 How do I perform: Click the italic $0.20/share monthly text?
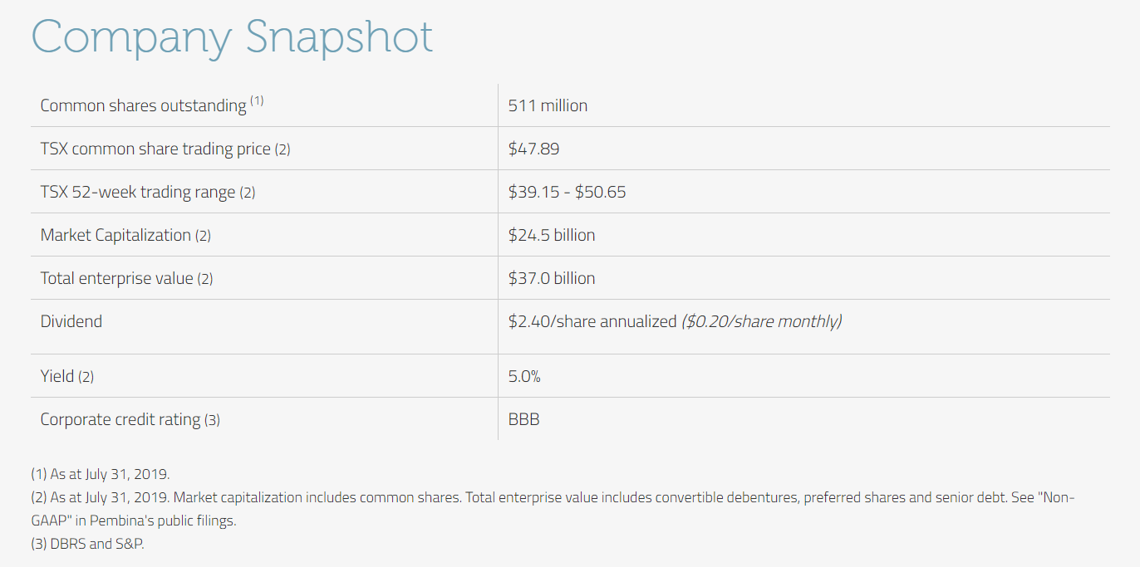coord(761,321)
